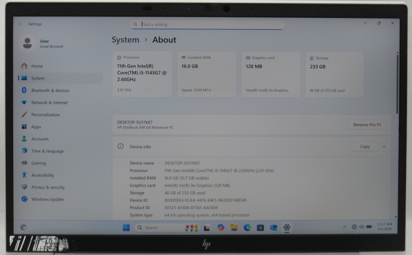This screenshot has width=412, height=255.
Task: Select System in the sidebar
Action: click(x=60, y=78)
